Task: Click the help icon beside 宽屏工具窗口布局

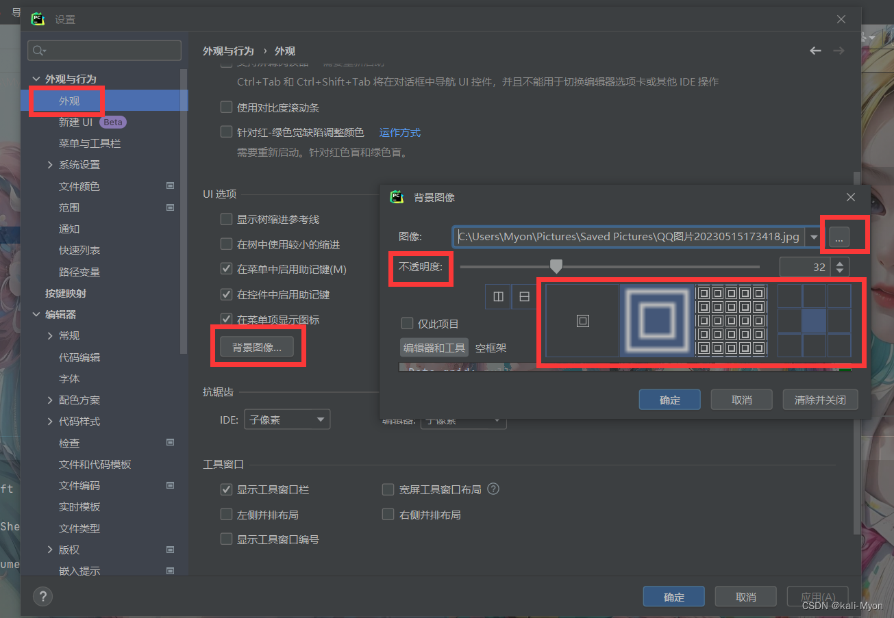Action: click(493, 489)
